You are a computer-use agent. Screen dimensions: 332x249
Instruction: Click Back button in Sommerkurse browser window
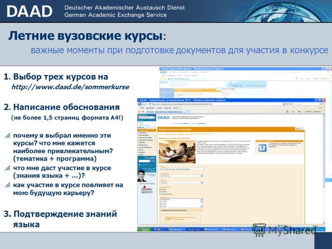[140, 104]
